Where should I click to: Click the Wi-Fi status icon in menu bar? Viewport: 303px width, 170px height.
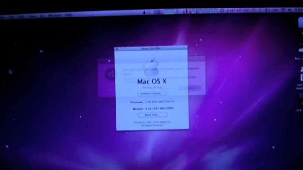[x=283, y=10]
